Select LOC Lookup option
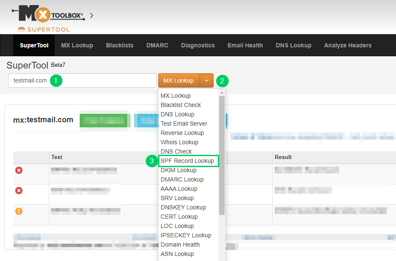The image size is (396, 261). pos(177,226)
